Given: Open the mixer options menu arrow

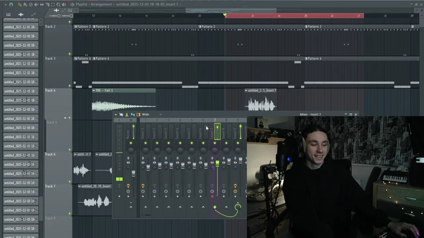Looking at the screenshot, I should coord(116,115).
